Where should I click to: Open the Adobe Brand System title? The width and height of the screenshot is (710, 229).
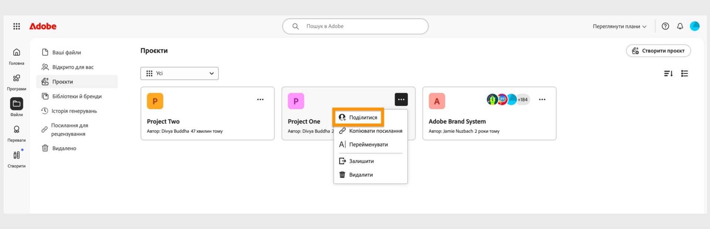click(x=457, y=121)
